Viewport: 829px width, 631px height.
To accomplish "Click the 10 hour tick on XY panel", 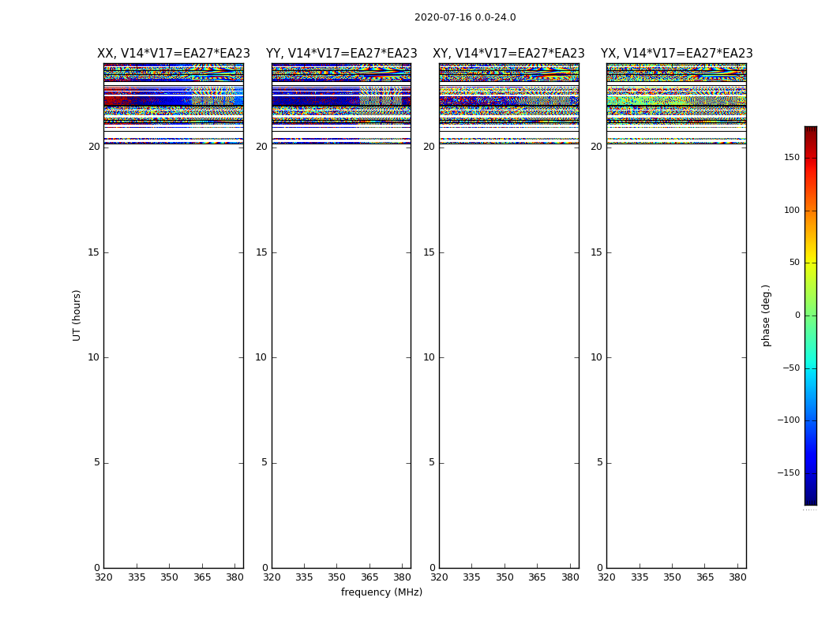I will (430, 357).
